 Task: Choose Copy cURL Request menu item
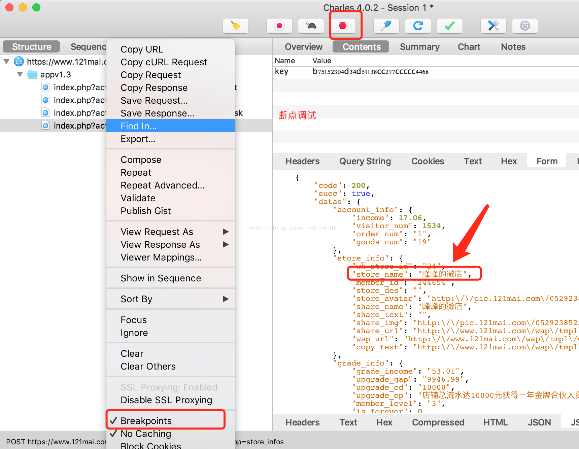point(171,62)
